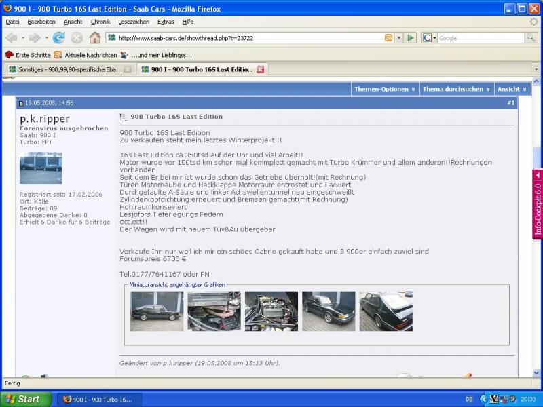
Task: Subscribe via RSS feed icon in address bar
Action: (388, 38)
